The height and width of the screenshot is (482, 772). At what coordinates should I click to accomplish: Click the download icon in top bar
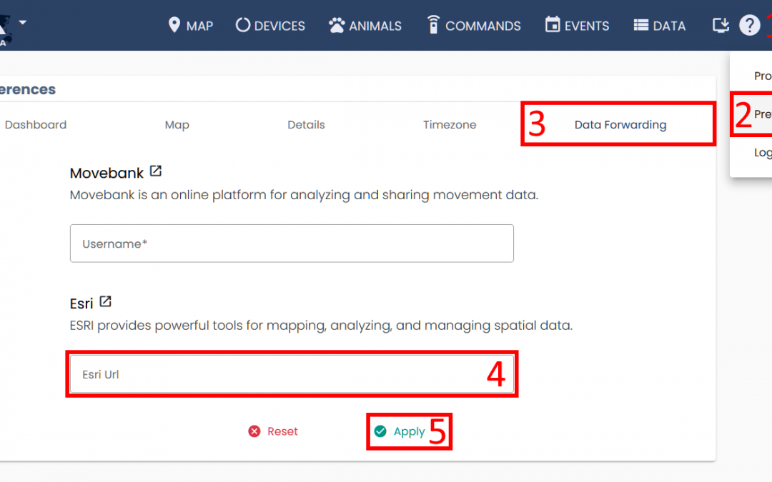pyautogui.click(x=721, y=26)
